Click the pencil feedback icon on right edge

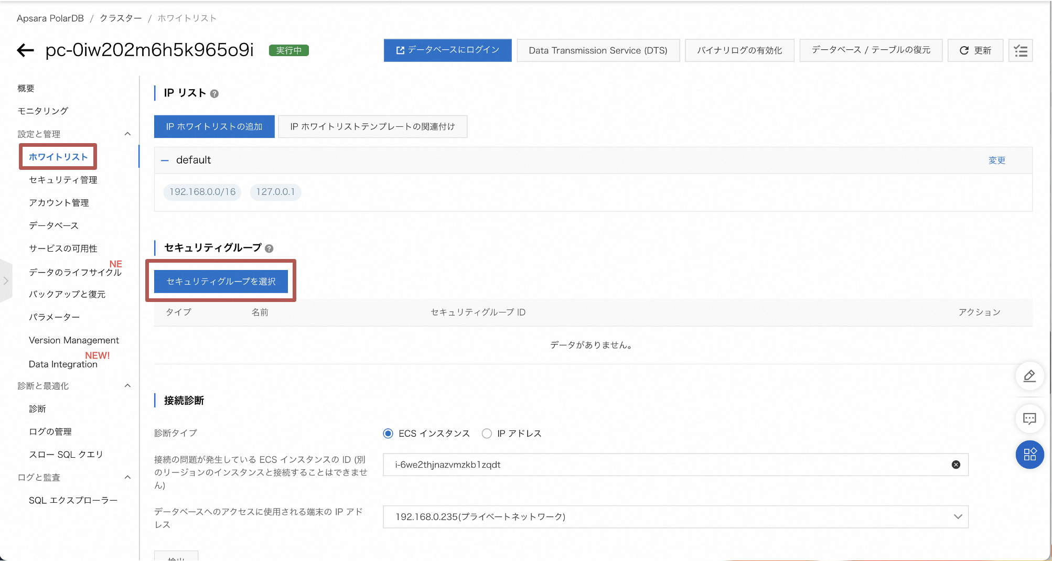coord(1029,376)
